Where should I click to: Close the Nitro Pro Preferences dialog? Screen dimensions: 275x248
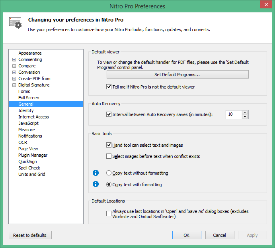[266, 4]
